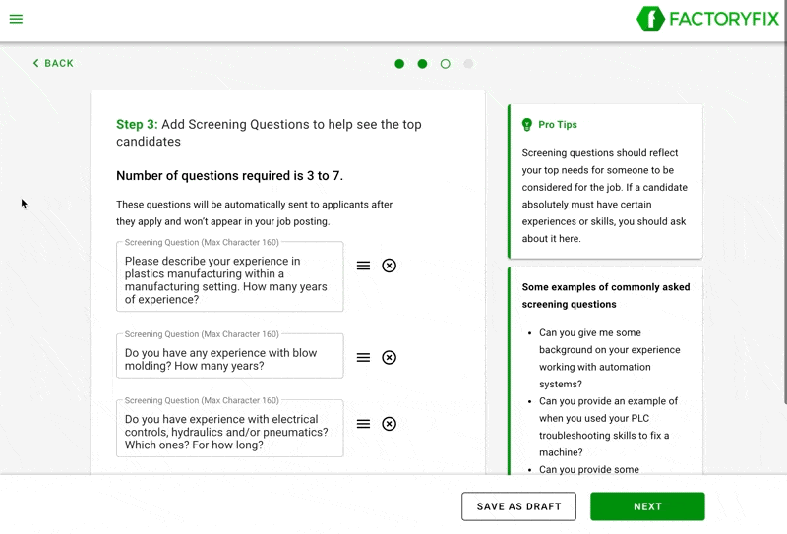
Task: Click reorder handle for electrical controls question
Action: (x=363, y=424)
